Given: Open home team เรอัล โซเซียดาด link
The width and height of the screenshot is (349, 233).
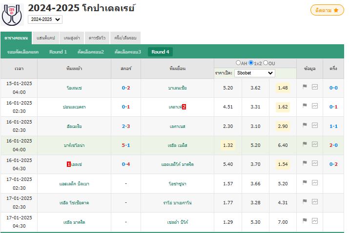Looking at the screenshot, I should (x=74, y=203).
